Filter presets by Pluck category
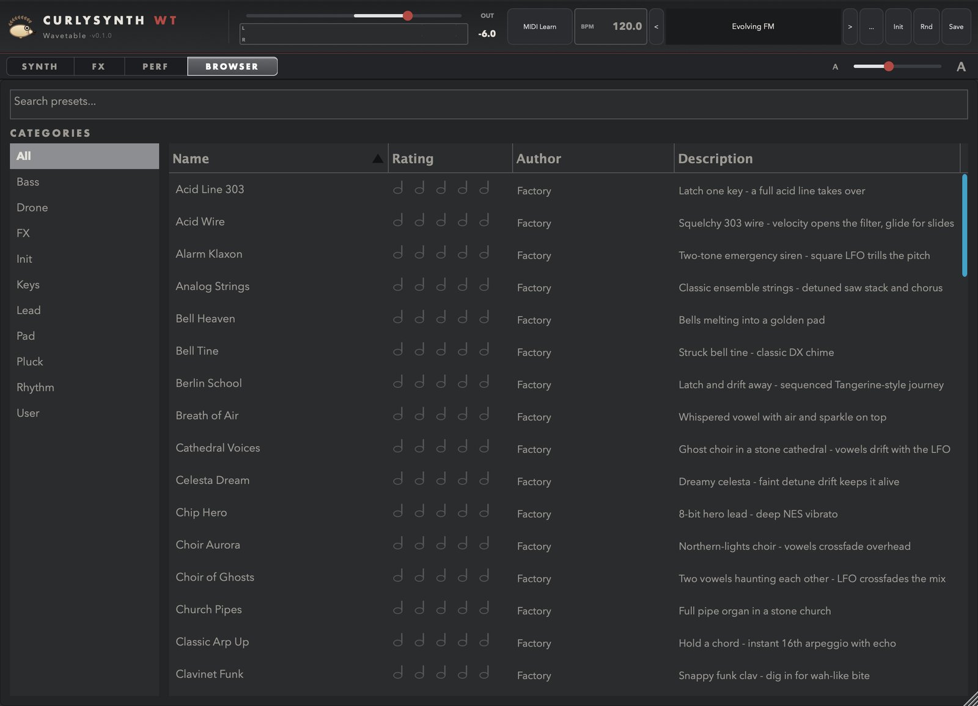 point(84,361)
